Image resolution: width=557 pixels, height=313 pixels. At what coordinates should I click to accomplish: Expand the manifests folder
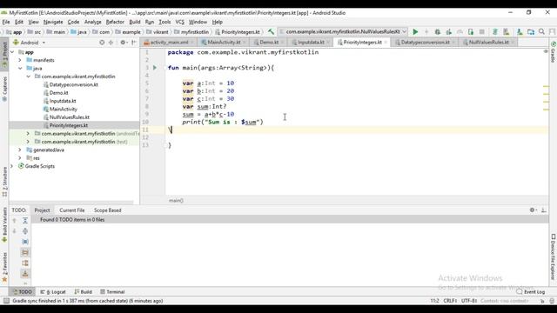pos(20,60)
